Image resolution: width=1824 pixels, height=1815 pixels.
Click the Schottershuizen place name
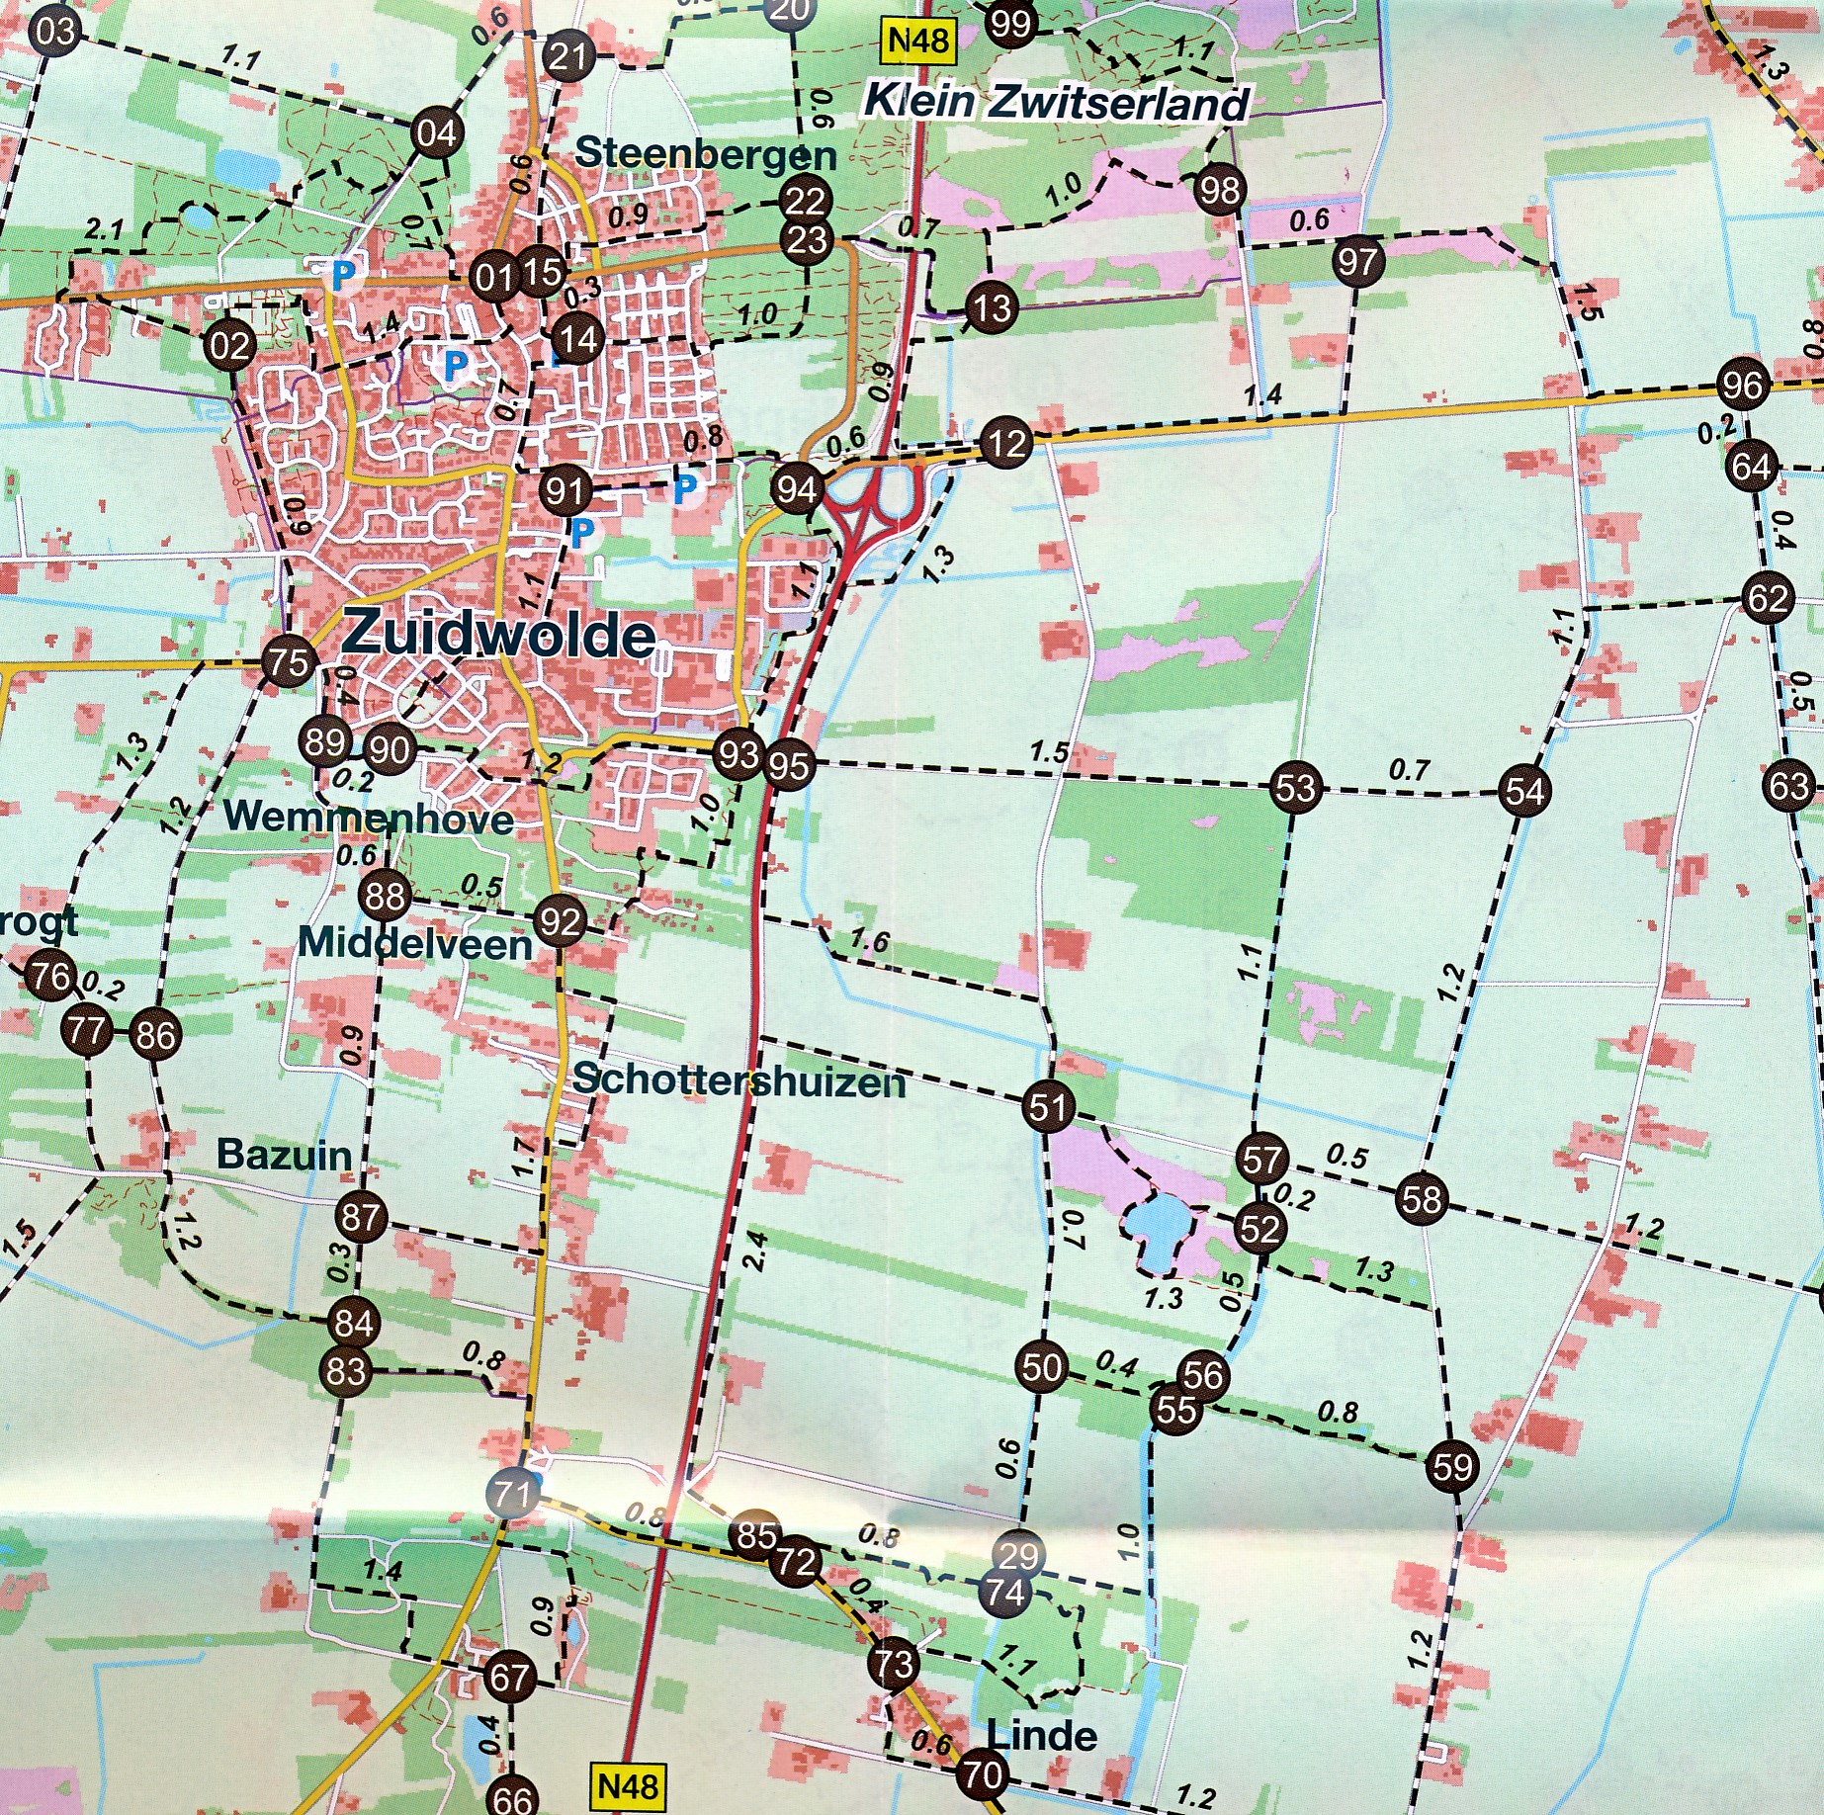(738, 1080)
